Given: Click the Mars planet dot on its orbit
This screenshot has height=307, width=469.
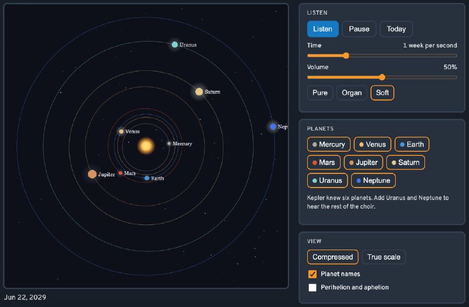Looking at the screenshot, I should click(120, 173).
